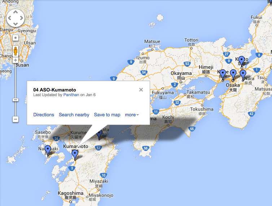Click the route 3 highway shield
The height and width of the screenshot is (206, 272).
pos(72,168)
